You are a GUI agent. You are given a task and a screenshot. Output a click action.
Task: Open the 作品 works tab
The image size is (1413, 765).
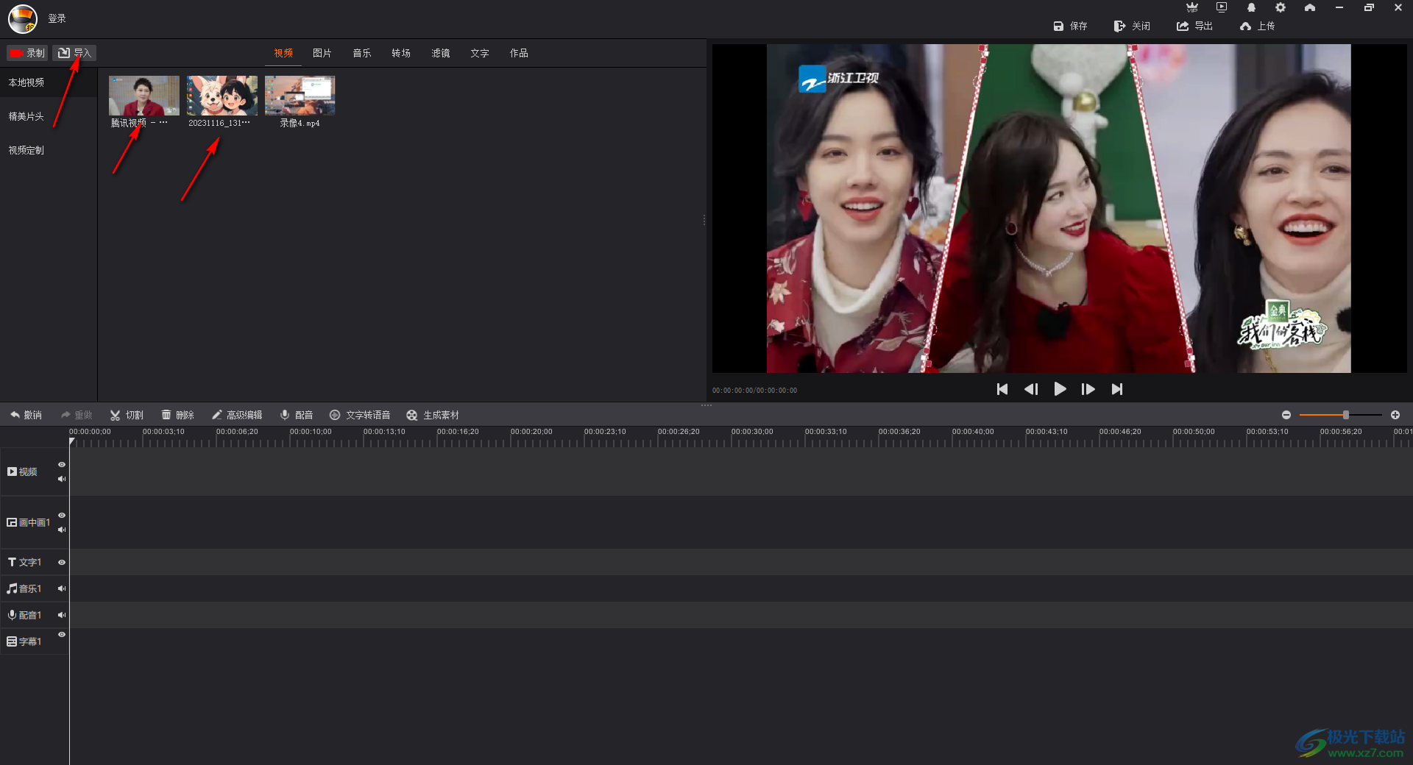click(x=519, y=53)
